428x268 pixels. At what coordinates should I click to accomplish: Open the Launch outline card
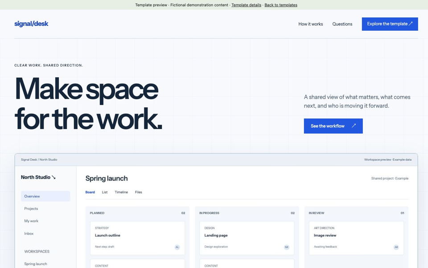pos(138,238)
